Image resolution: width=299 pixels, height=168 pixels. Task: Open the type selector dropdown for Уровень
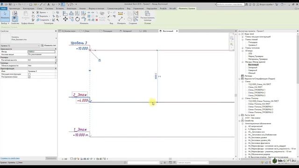tap(56, 38)
